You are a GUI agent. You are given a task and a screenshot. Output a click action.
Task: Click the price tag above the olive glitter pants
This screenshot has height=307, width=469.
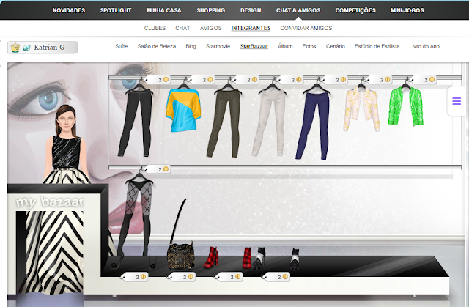coord(245,80)
